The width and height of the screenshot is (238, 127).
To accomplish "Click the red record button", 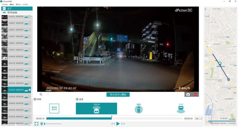I will [195, 94].
